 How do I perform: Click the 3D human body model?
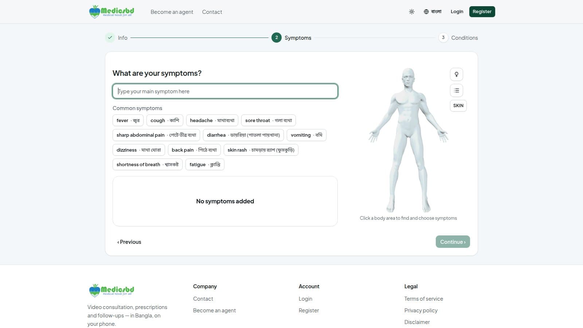[x=408, y=140]
